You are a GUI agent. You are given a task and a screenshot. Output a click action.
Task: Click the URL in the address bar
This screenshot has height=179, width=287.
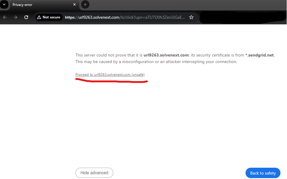(x=125, y=17)
